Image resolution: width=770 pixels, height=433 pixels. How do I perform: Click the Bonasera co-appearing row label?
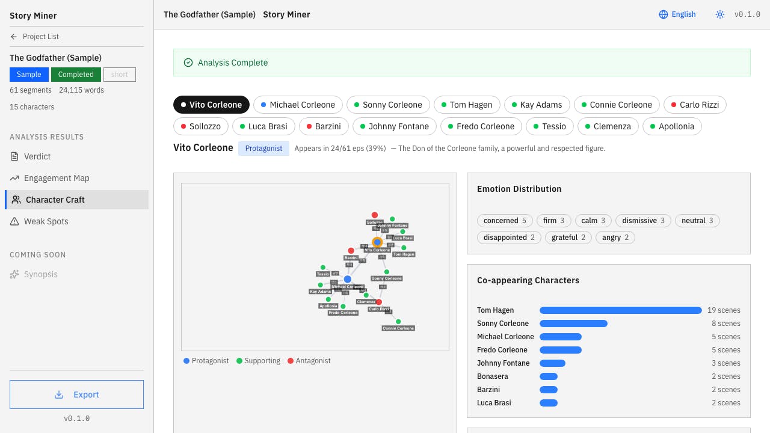click(493, 376)
